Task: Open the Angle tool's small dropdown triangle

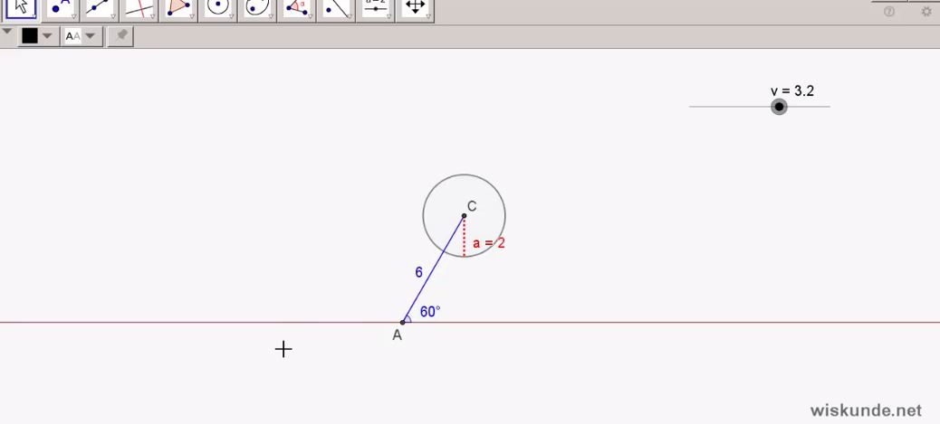Action: [x=310, y=17]
